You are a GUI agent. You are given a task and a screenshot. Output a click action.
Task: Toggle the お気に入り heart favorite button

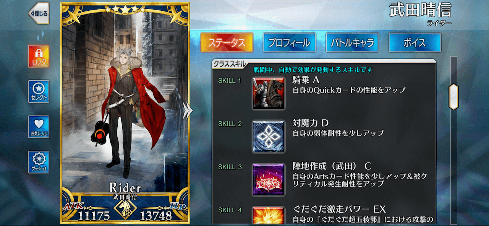(39, 127)
